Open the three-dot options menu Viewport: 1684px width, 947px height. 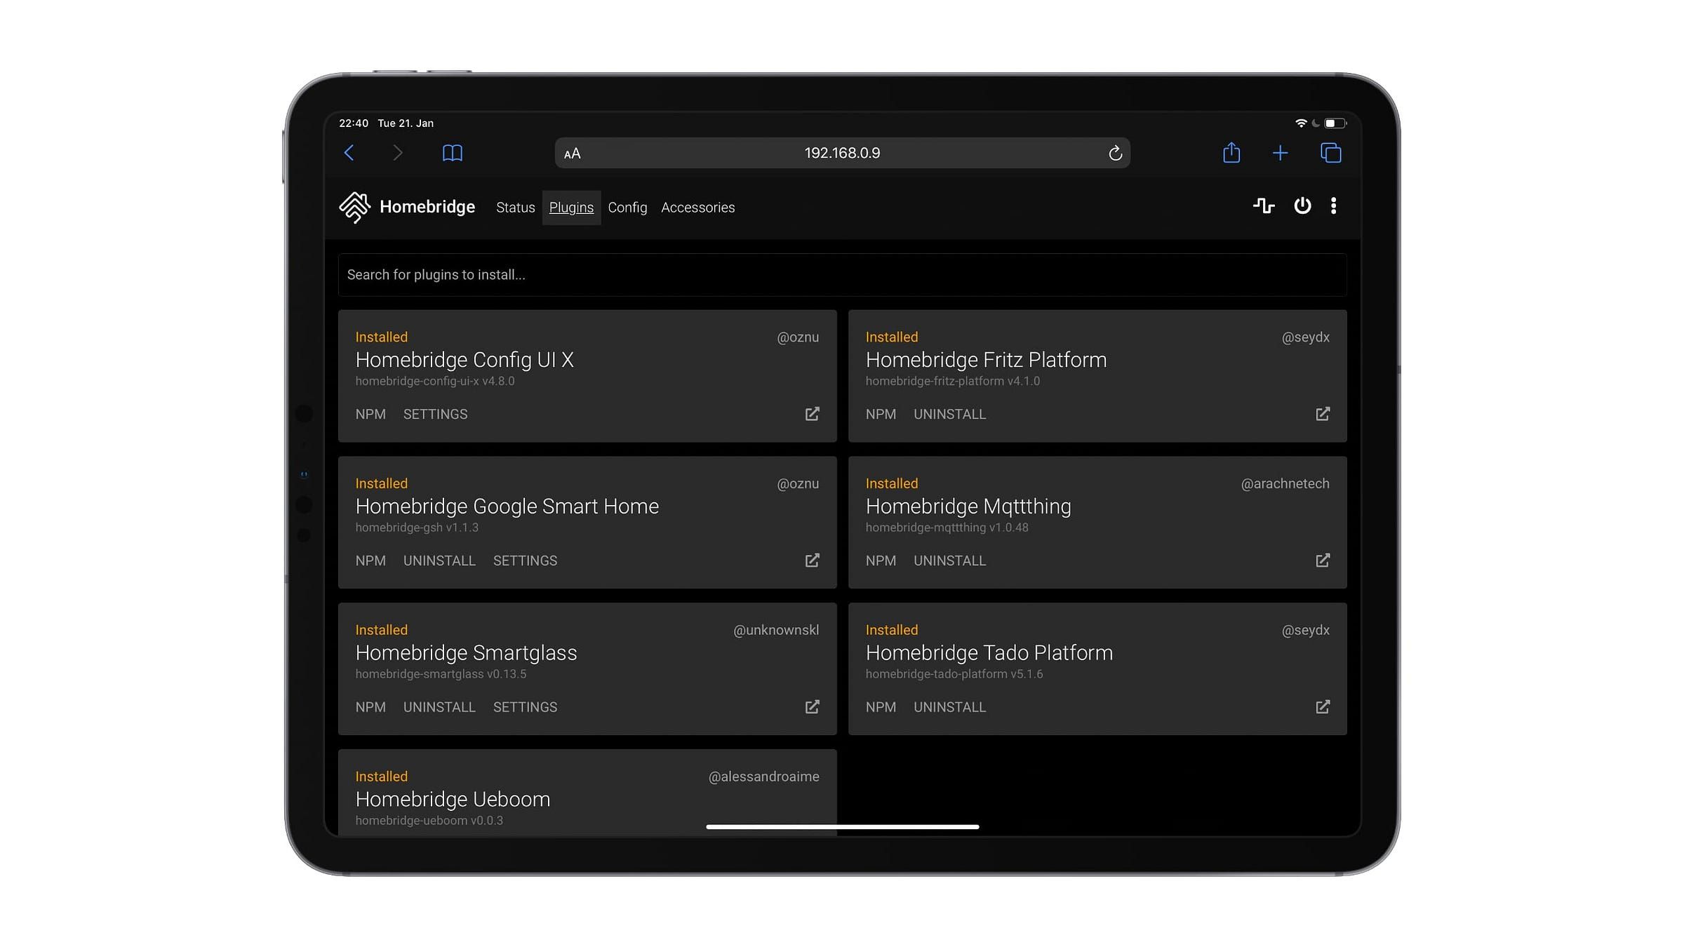tap(1334, 206)
